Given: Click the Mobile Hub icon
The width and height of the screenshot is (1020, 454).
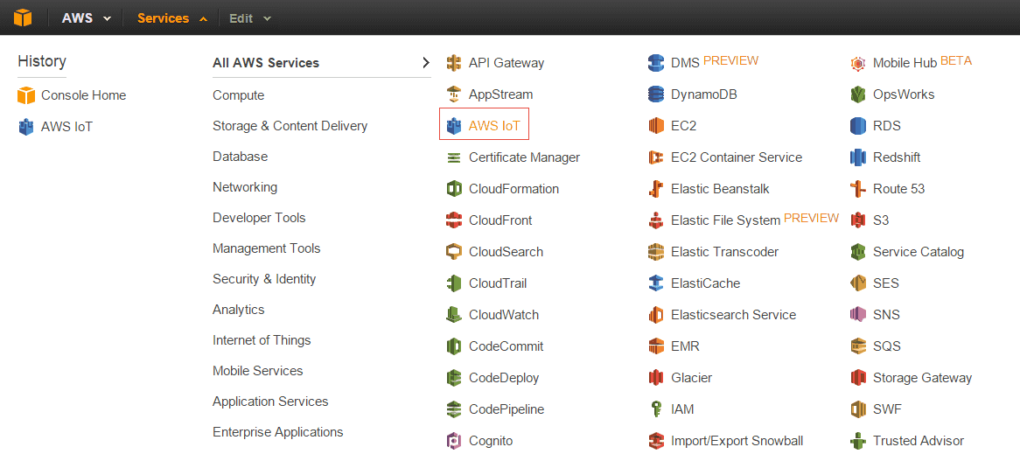Looking at the screenshot, I should (x=859, y=63).
